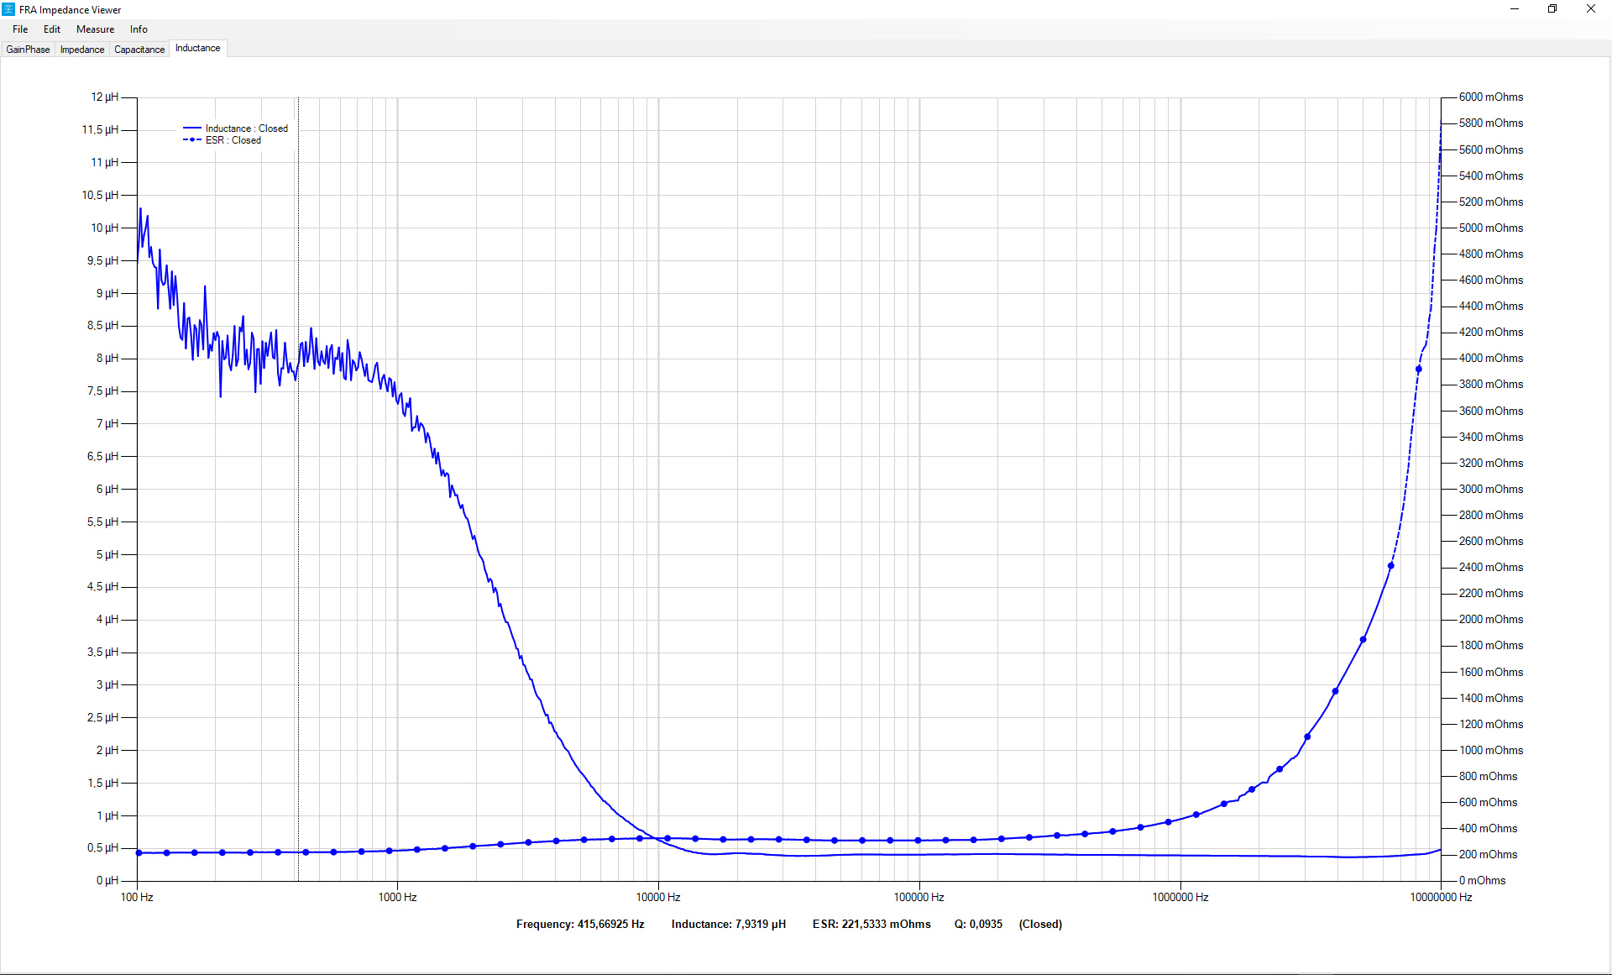The width and height of the screenshot is (1612, 975).
Task: Click the Inductance readout 7,9319 µH
Action: click(729, 924)
